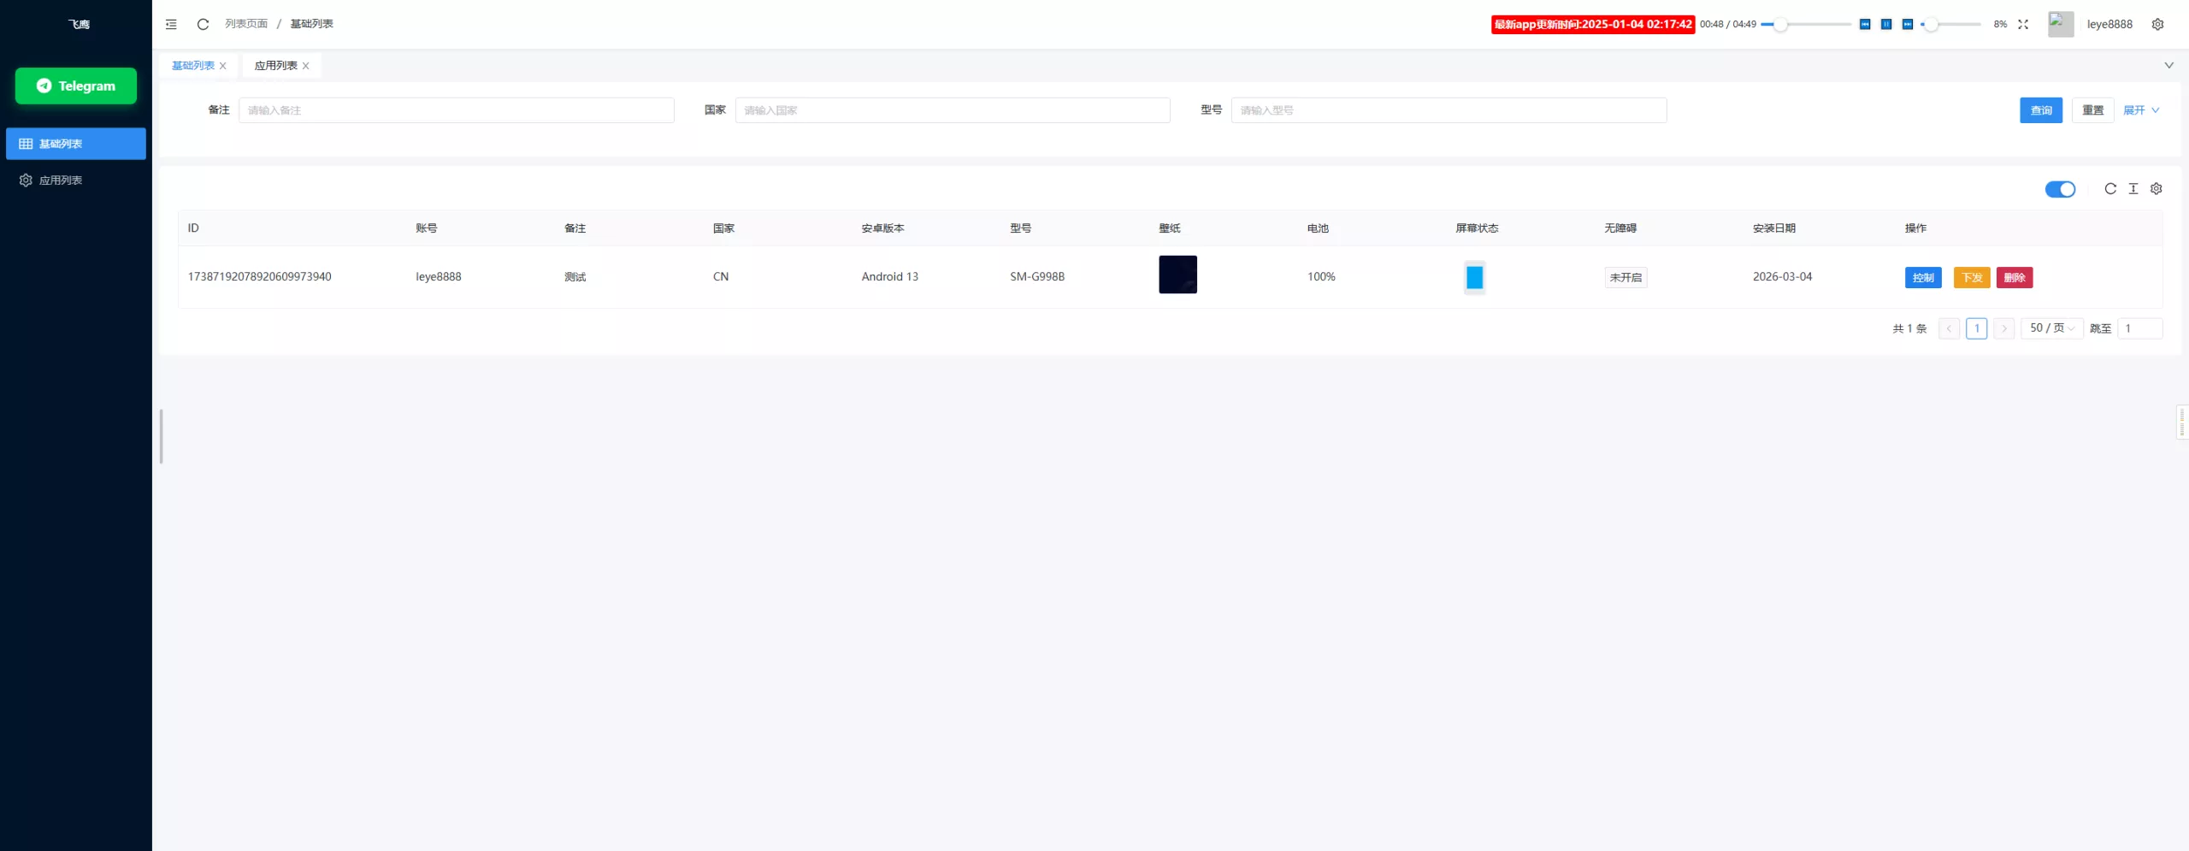
Task: Close the 基础列表 tab
Action: click(223, 66)
